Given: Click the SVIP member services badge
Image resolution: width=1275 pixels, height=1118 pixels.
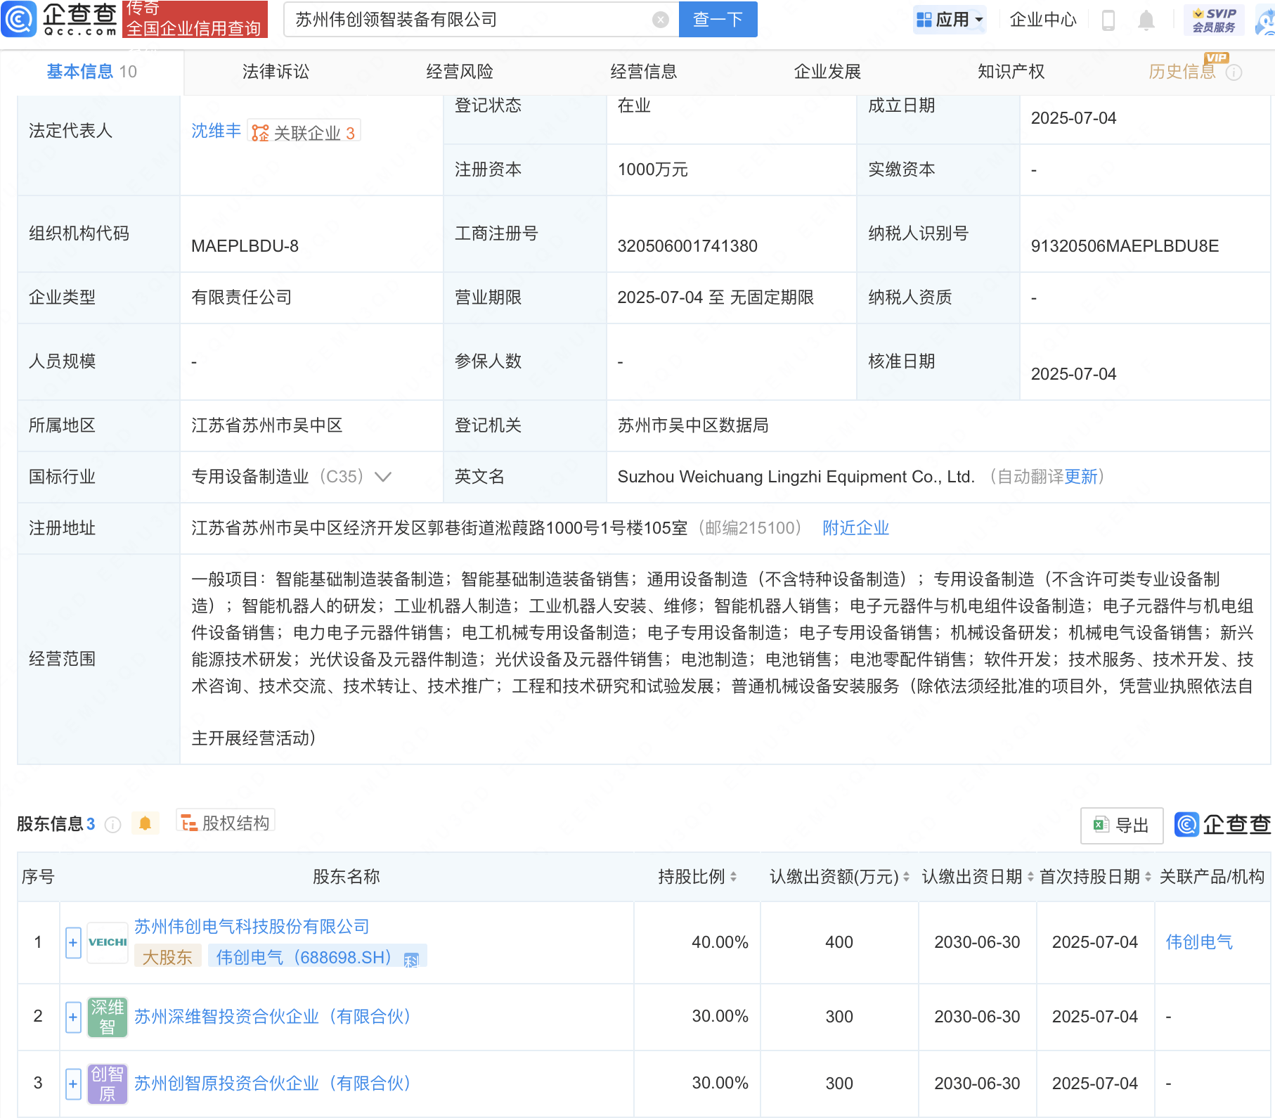Looking at the screenshot, I should pyautogui.click(x=1214, y=20).
